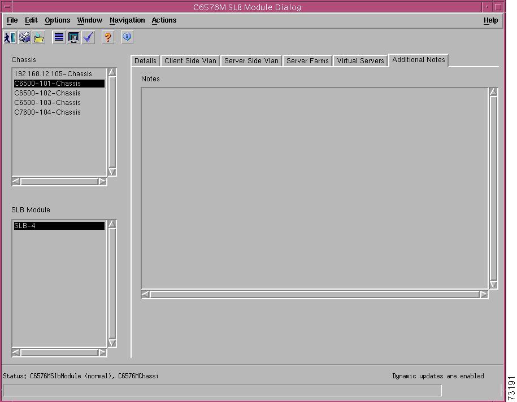Click the orange question mark icon
Viewport: 517px width, 402px height.
click(x=108, y=37)
